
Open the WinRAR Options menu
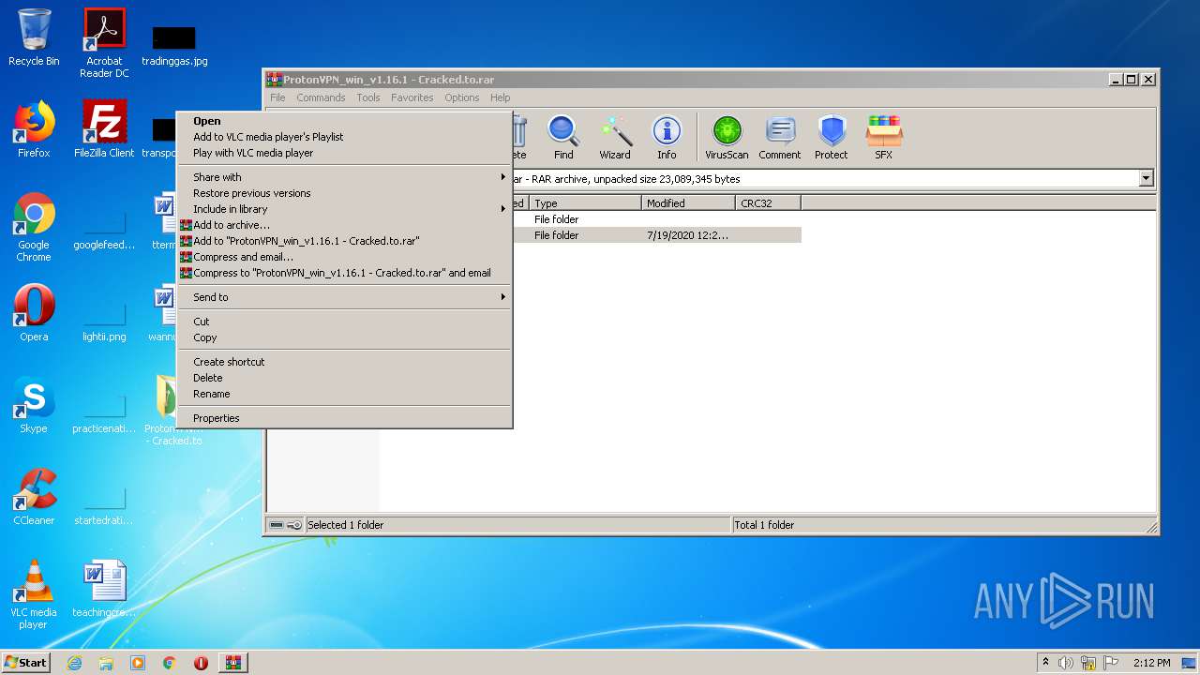coord(462,97)
